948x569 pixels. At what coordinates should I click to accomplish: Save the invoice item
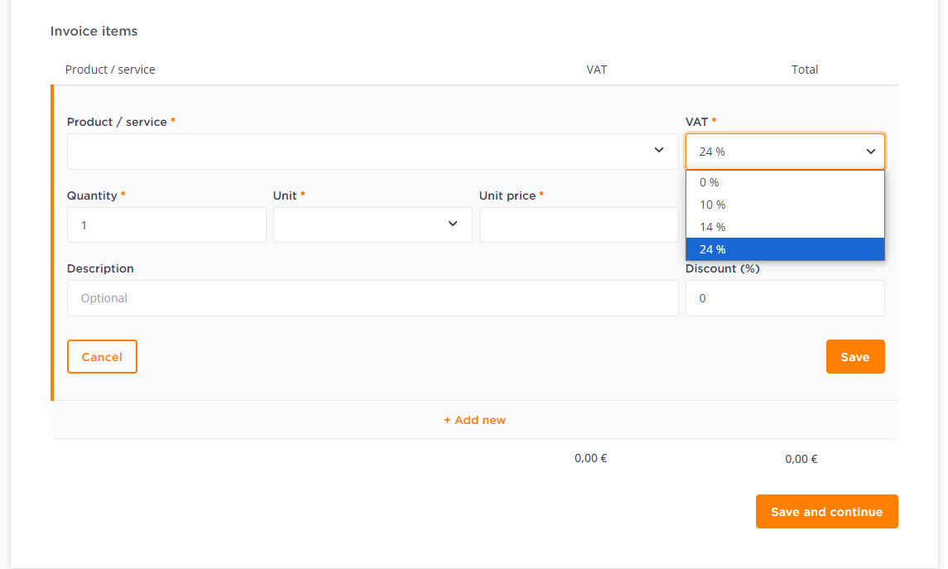pyautogui.click(x=855, y=357)
